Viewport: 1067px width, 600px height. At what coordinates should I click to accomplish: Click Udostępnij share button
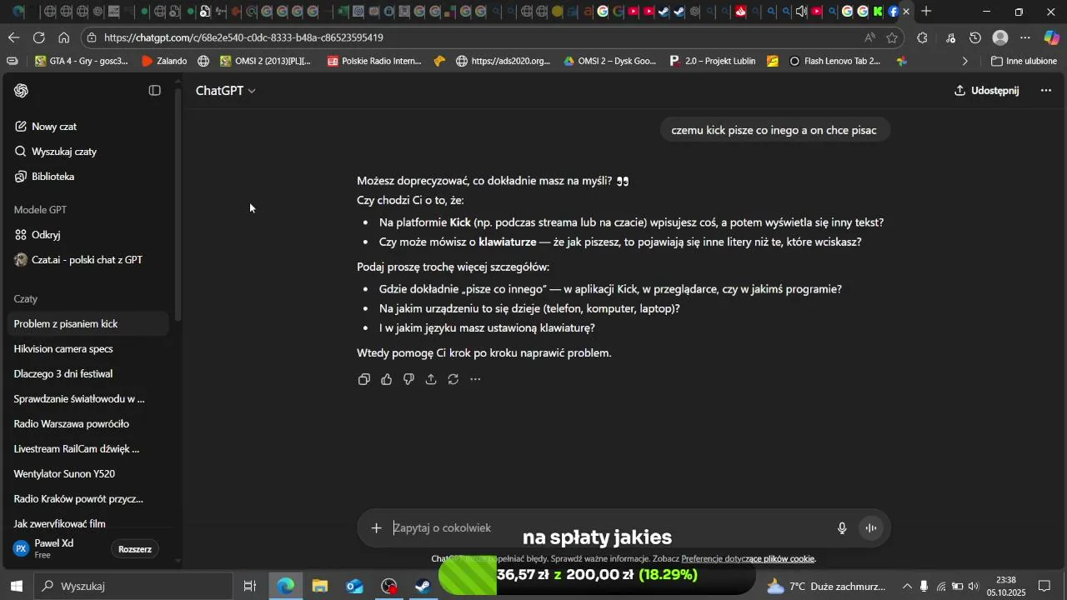point(987,91)
